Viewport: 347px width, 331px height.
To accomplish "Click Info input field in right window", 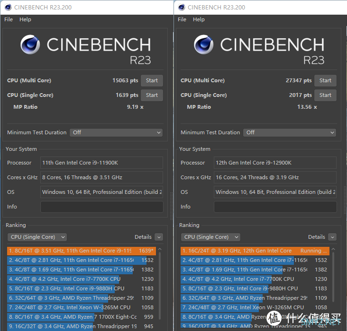I will click(x=275, y=207).
